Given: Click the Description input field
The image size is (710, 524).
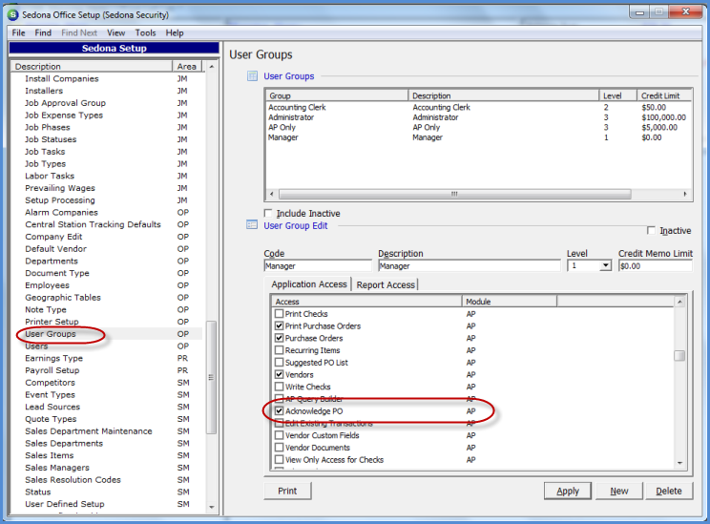Looking at the screenshot, I should (x=470, y=266).
